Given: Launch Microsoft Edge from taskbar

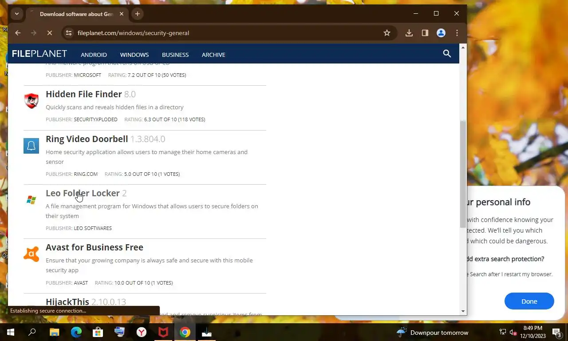Looking at the screenshot, I should tap(76, 332).
